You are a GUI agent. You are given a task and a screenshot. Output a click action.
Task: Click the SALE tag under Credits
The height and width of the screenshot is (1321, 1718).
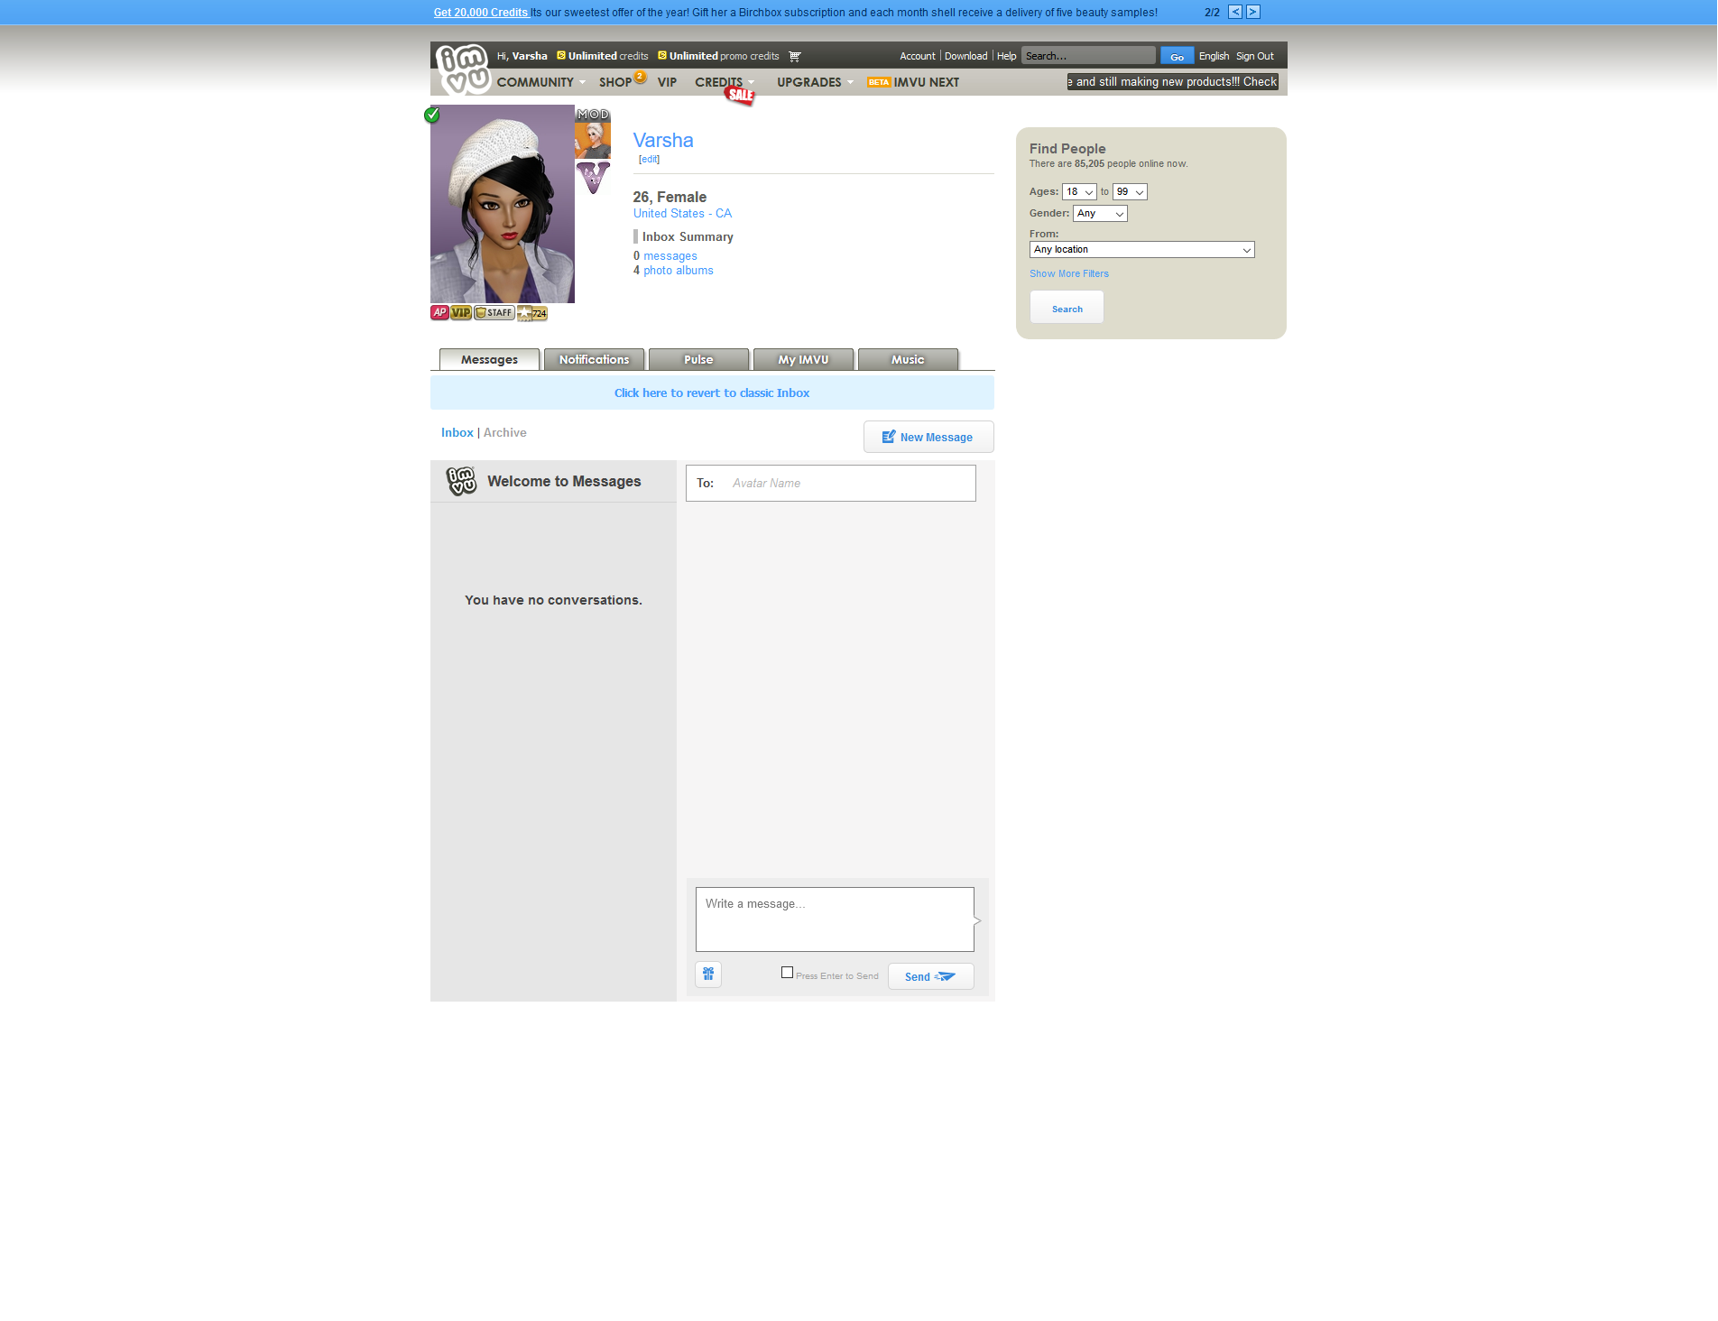point(740,96)
